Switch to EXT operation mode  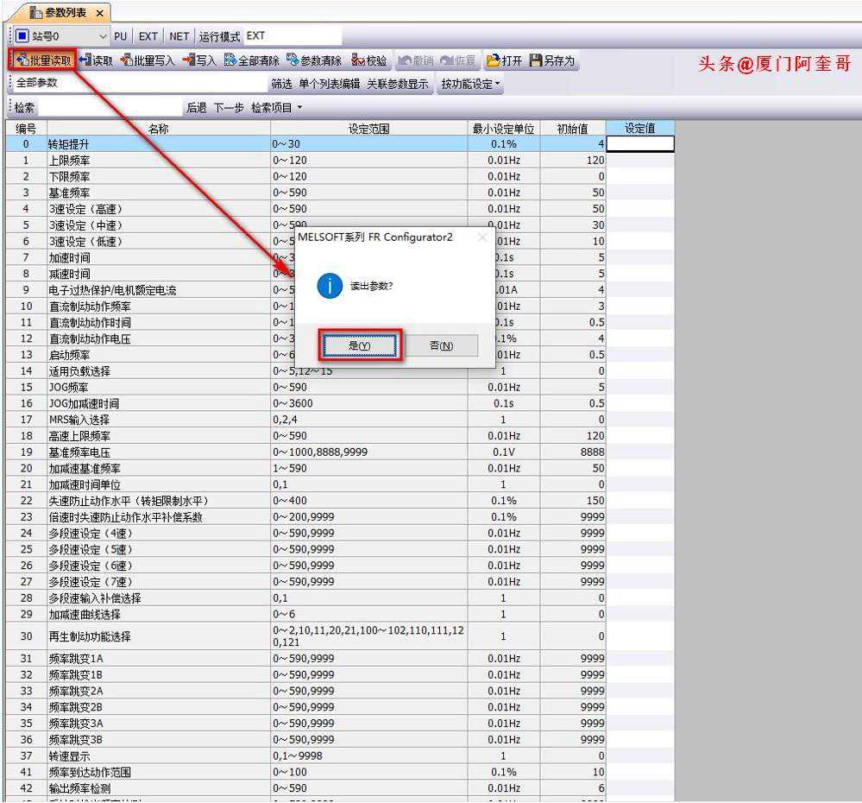point(148,36)
